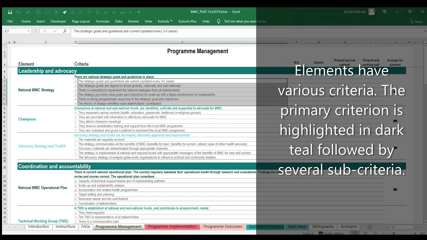The height and width of the screenshot is (240, 427).
Task: Open the Data ribbon tab
Action: click(x=119, y=21)
